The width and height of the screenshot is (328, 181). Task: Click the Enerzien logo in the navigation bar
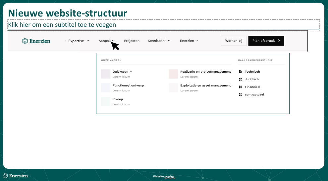(x=36, y=41)
